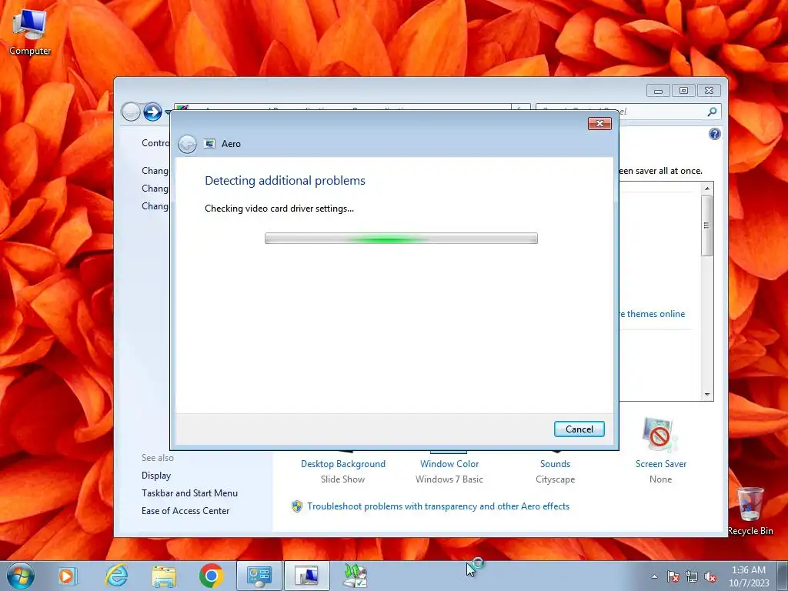Open Action Center flag tray icon
The image size is (788, 591).
pyautogui.click(x=673, y=576)
